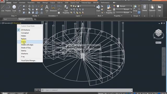Switch to the Annotate ribbon tab

(x=22, y=3)
